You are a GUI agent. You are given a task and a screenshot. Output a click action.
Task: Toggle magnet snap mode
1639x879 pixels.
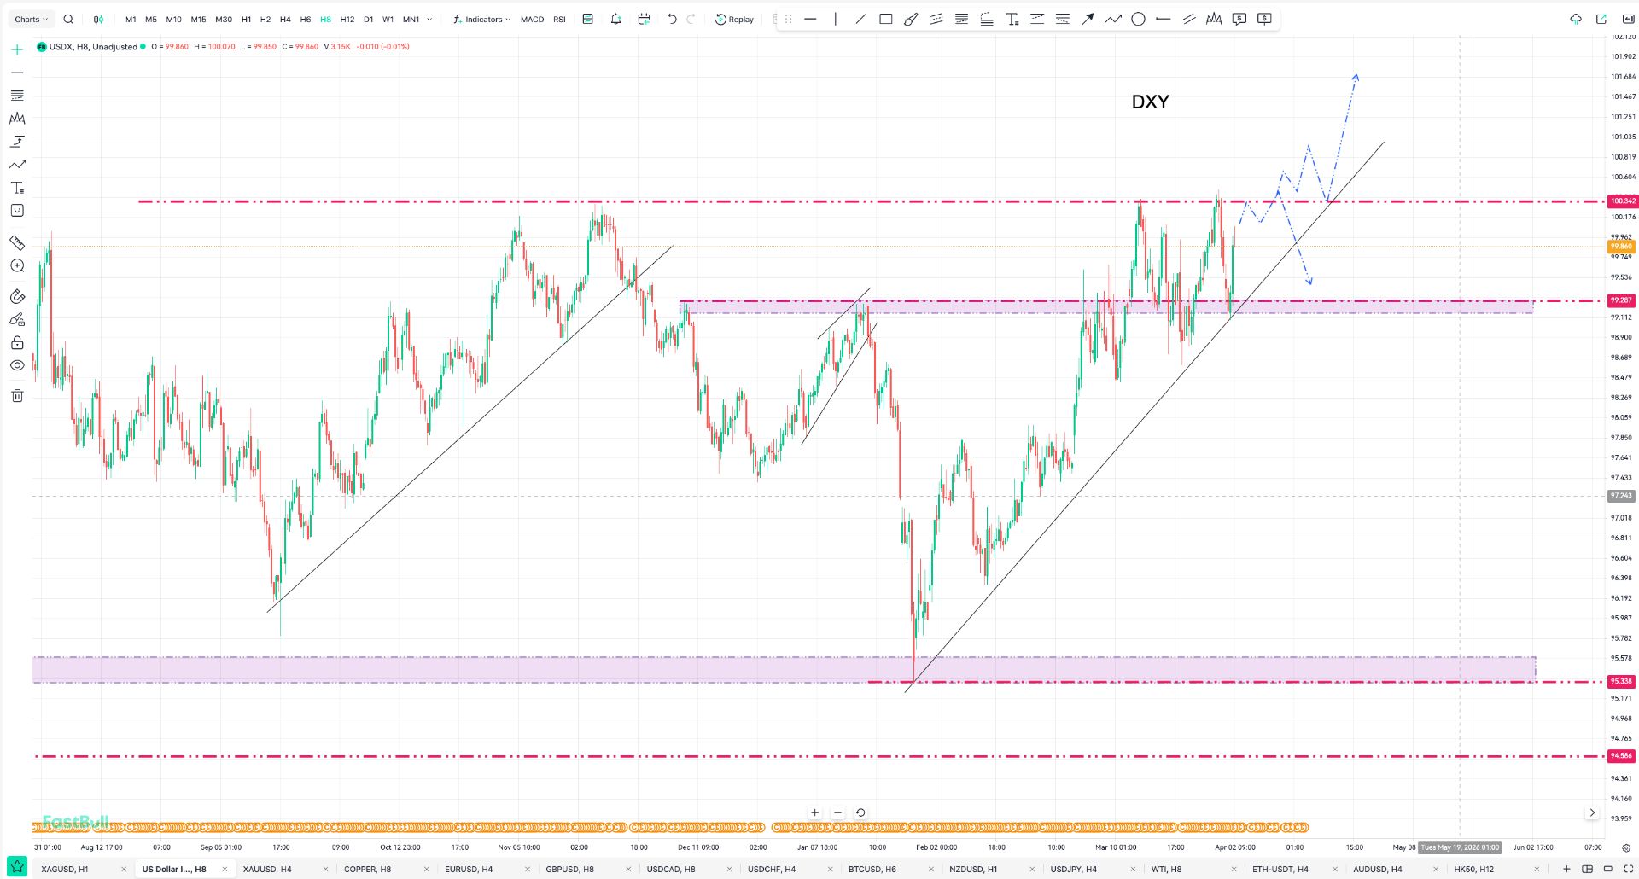[x=17, y=296]
